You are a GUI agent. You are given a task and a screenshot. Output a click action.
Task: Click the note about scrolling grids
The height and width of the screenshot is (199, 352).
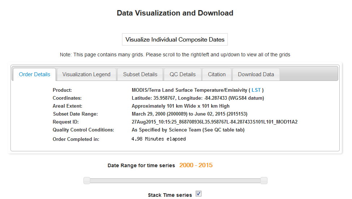pos(175,55)
